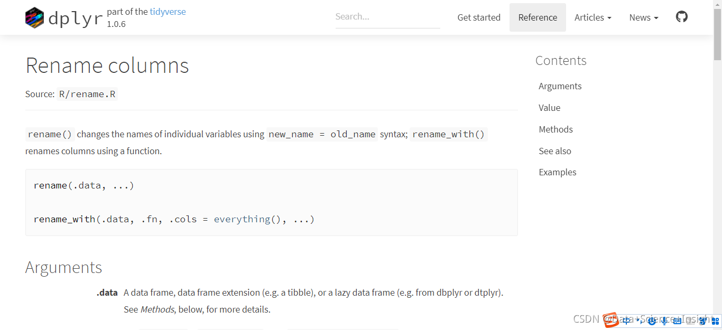Toggle the IME microphone voice input
The image size is (722, 330).
pos(664,320)
